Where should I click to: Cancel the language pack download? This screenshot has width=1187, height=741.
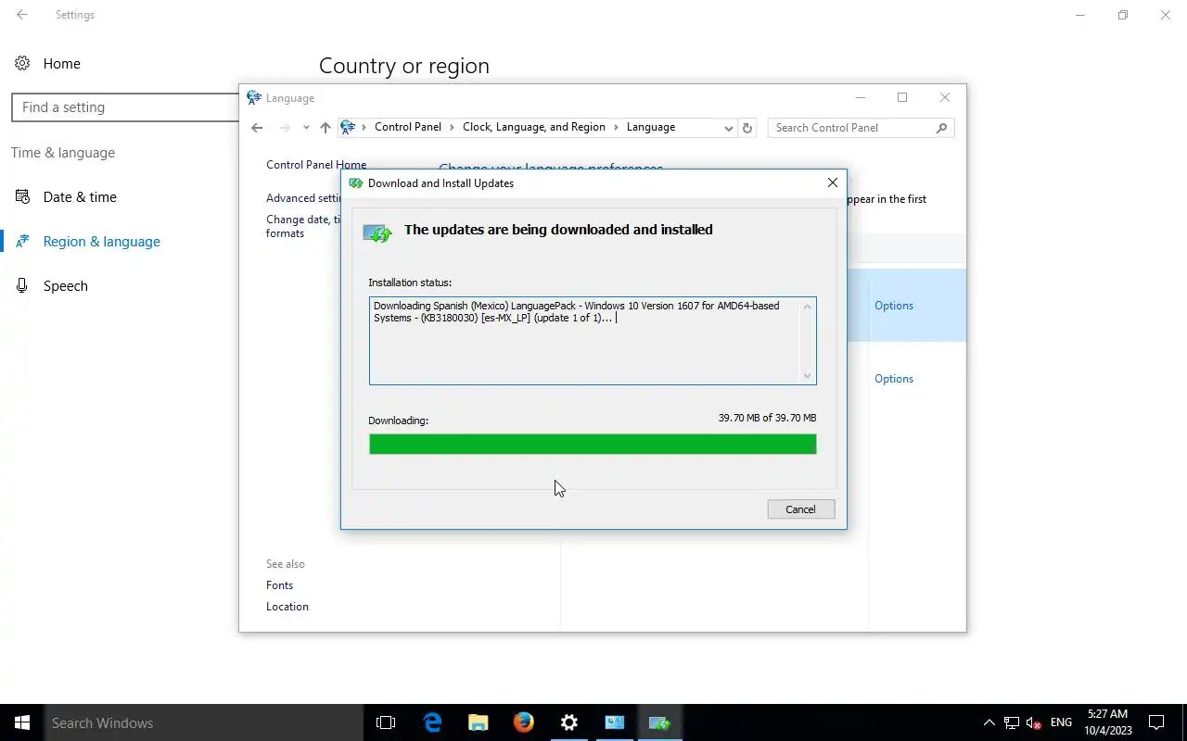click(801, 509)
